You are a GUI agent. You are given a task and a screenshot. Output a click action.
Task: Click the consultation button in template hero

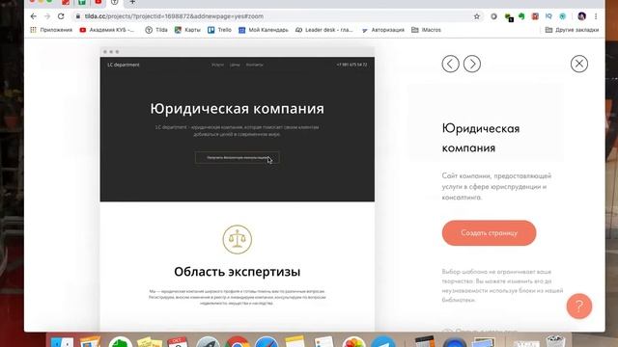pos(237,158)
